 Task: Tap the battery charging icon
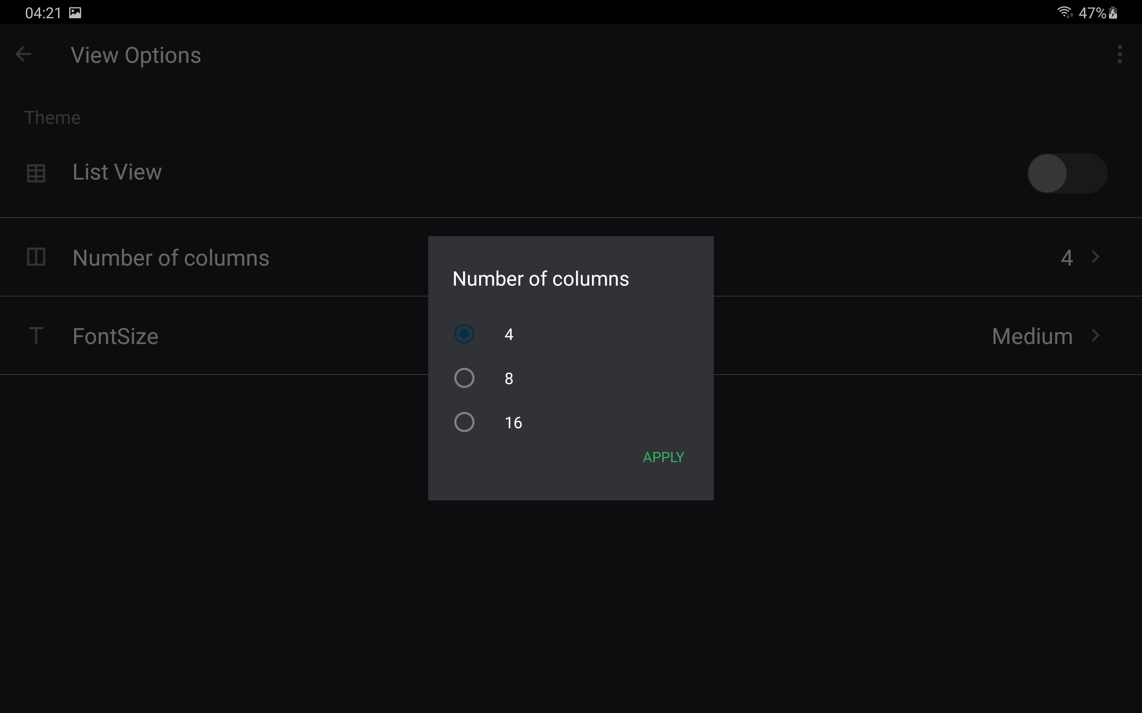[1113, 13]
